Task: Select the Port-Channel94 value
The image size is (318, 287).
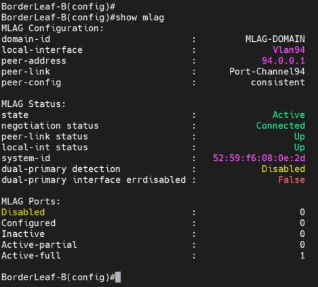Action: click(267, 72)
